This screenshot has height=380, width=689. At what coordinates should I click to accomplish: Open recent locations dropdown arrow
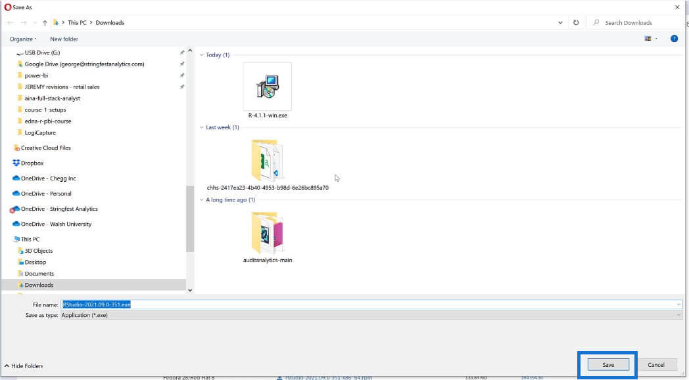35,23
